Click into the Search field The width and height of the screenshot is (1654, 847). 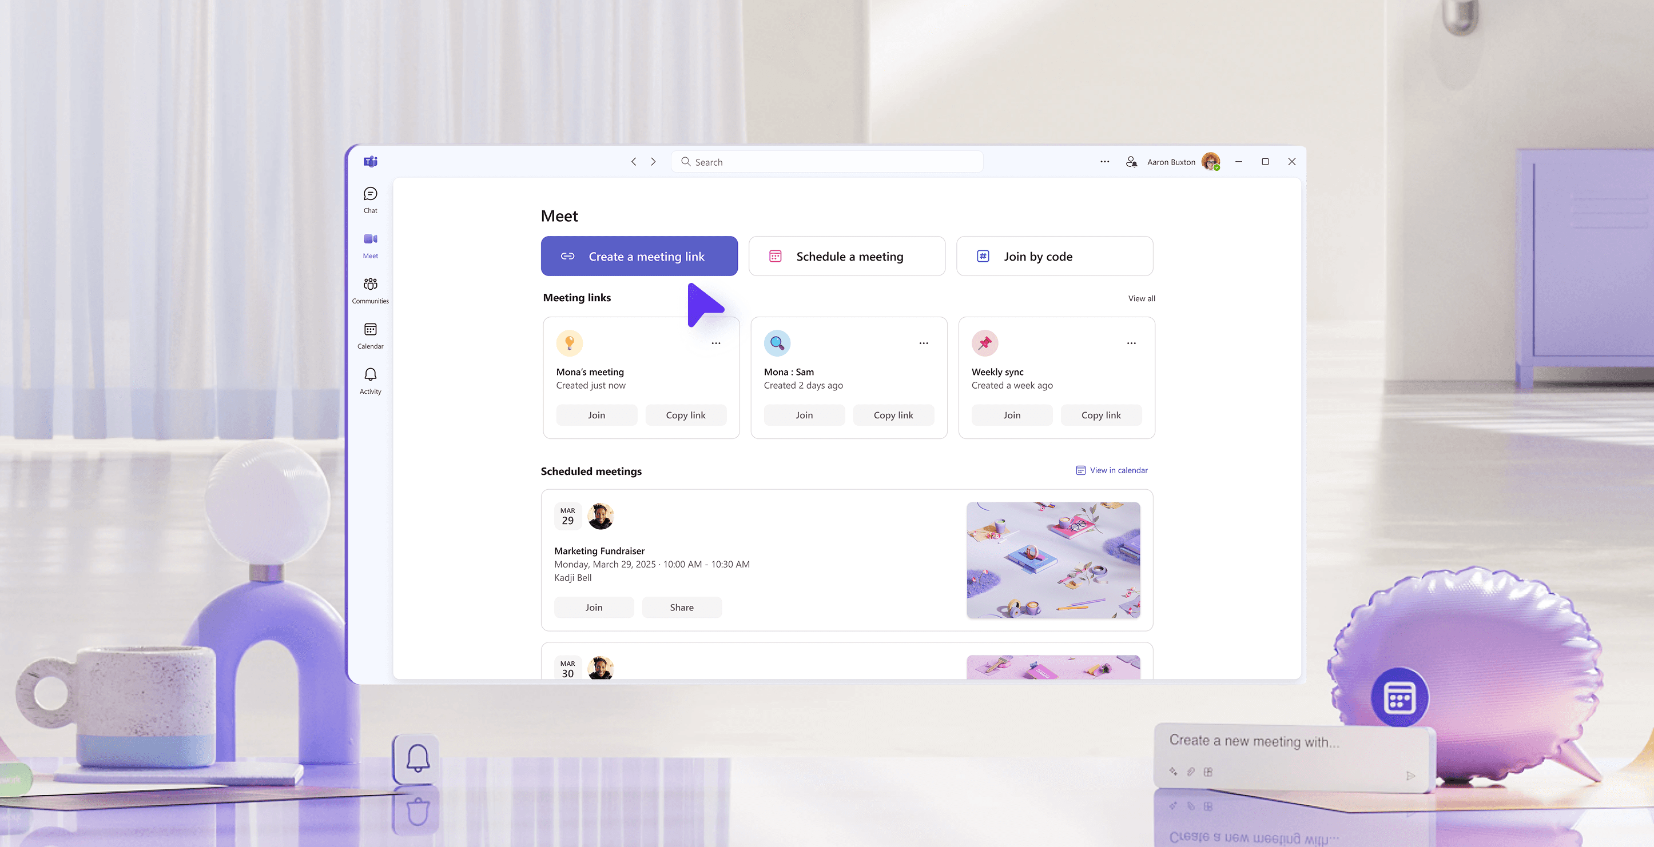pos(828,162)
